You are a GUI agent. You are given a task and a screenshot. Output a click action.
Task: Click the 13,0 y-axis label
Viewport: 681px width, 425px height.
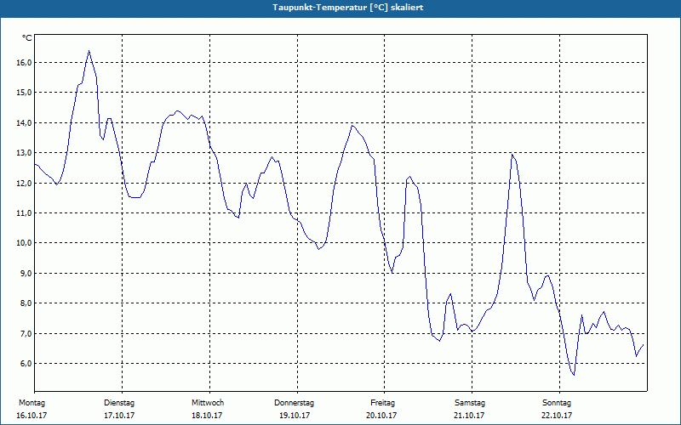(25, 153)
